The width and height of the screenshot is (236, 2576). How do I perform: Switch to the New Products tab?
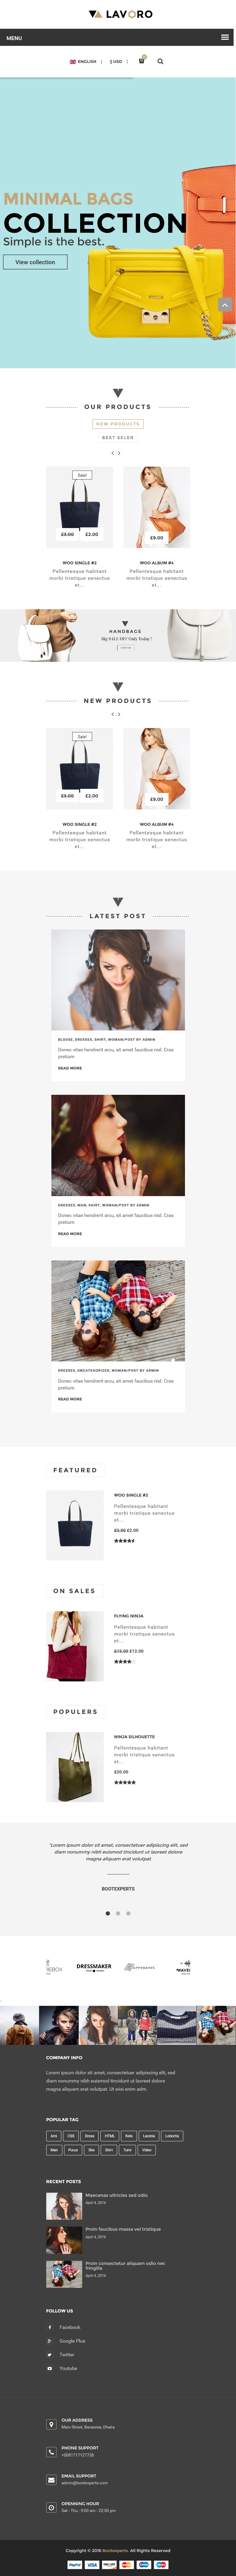point(118,424)
